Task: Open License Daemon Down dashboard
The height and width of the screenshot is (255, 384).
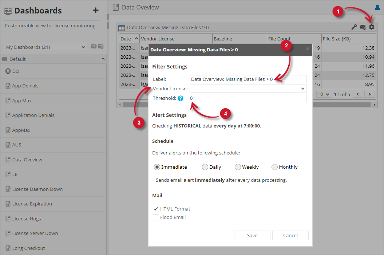Action: pyautogui.click(x=54, y=189)
